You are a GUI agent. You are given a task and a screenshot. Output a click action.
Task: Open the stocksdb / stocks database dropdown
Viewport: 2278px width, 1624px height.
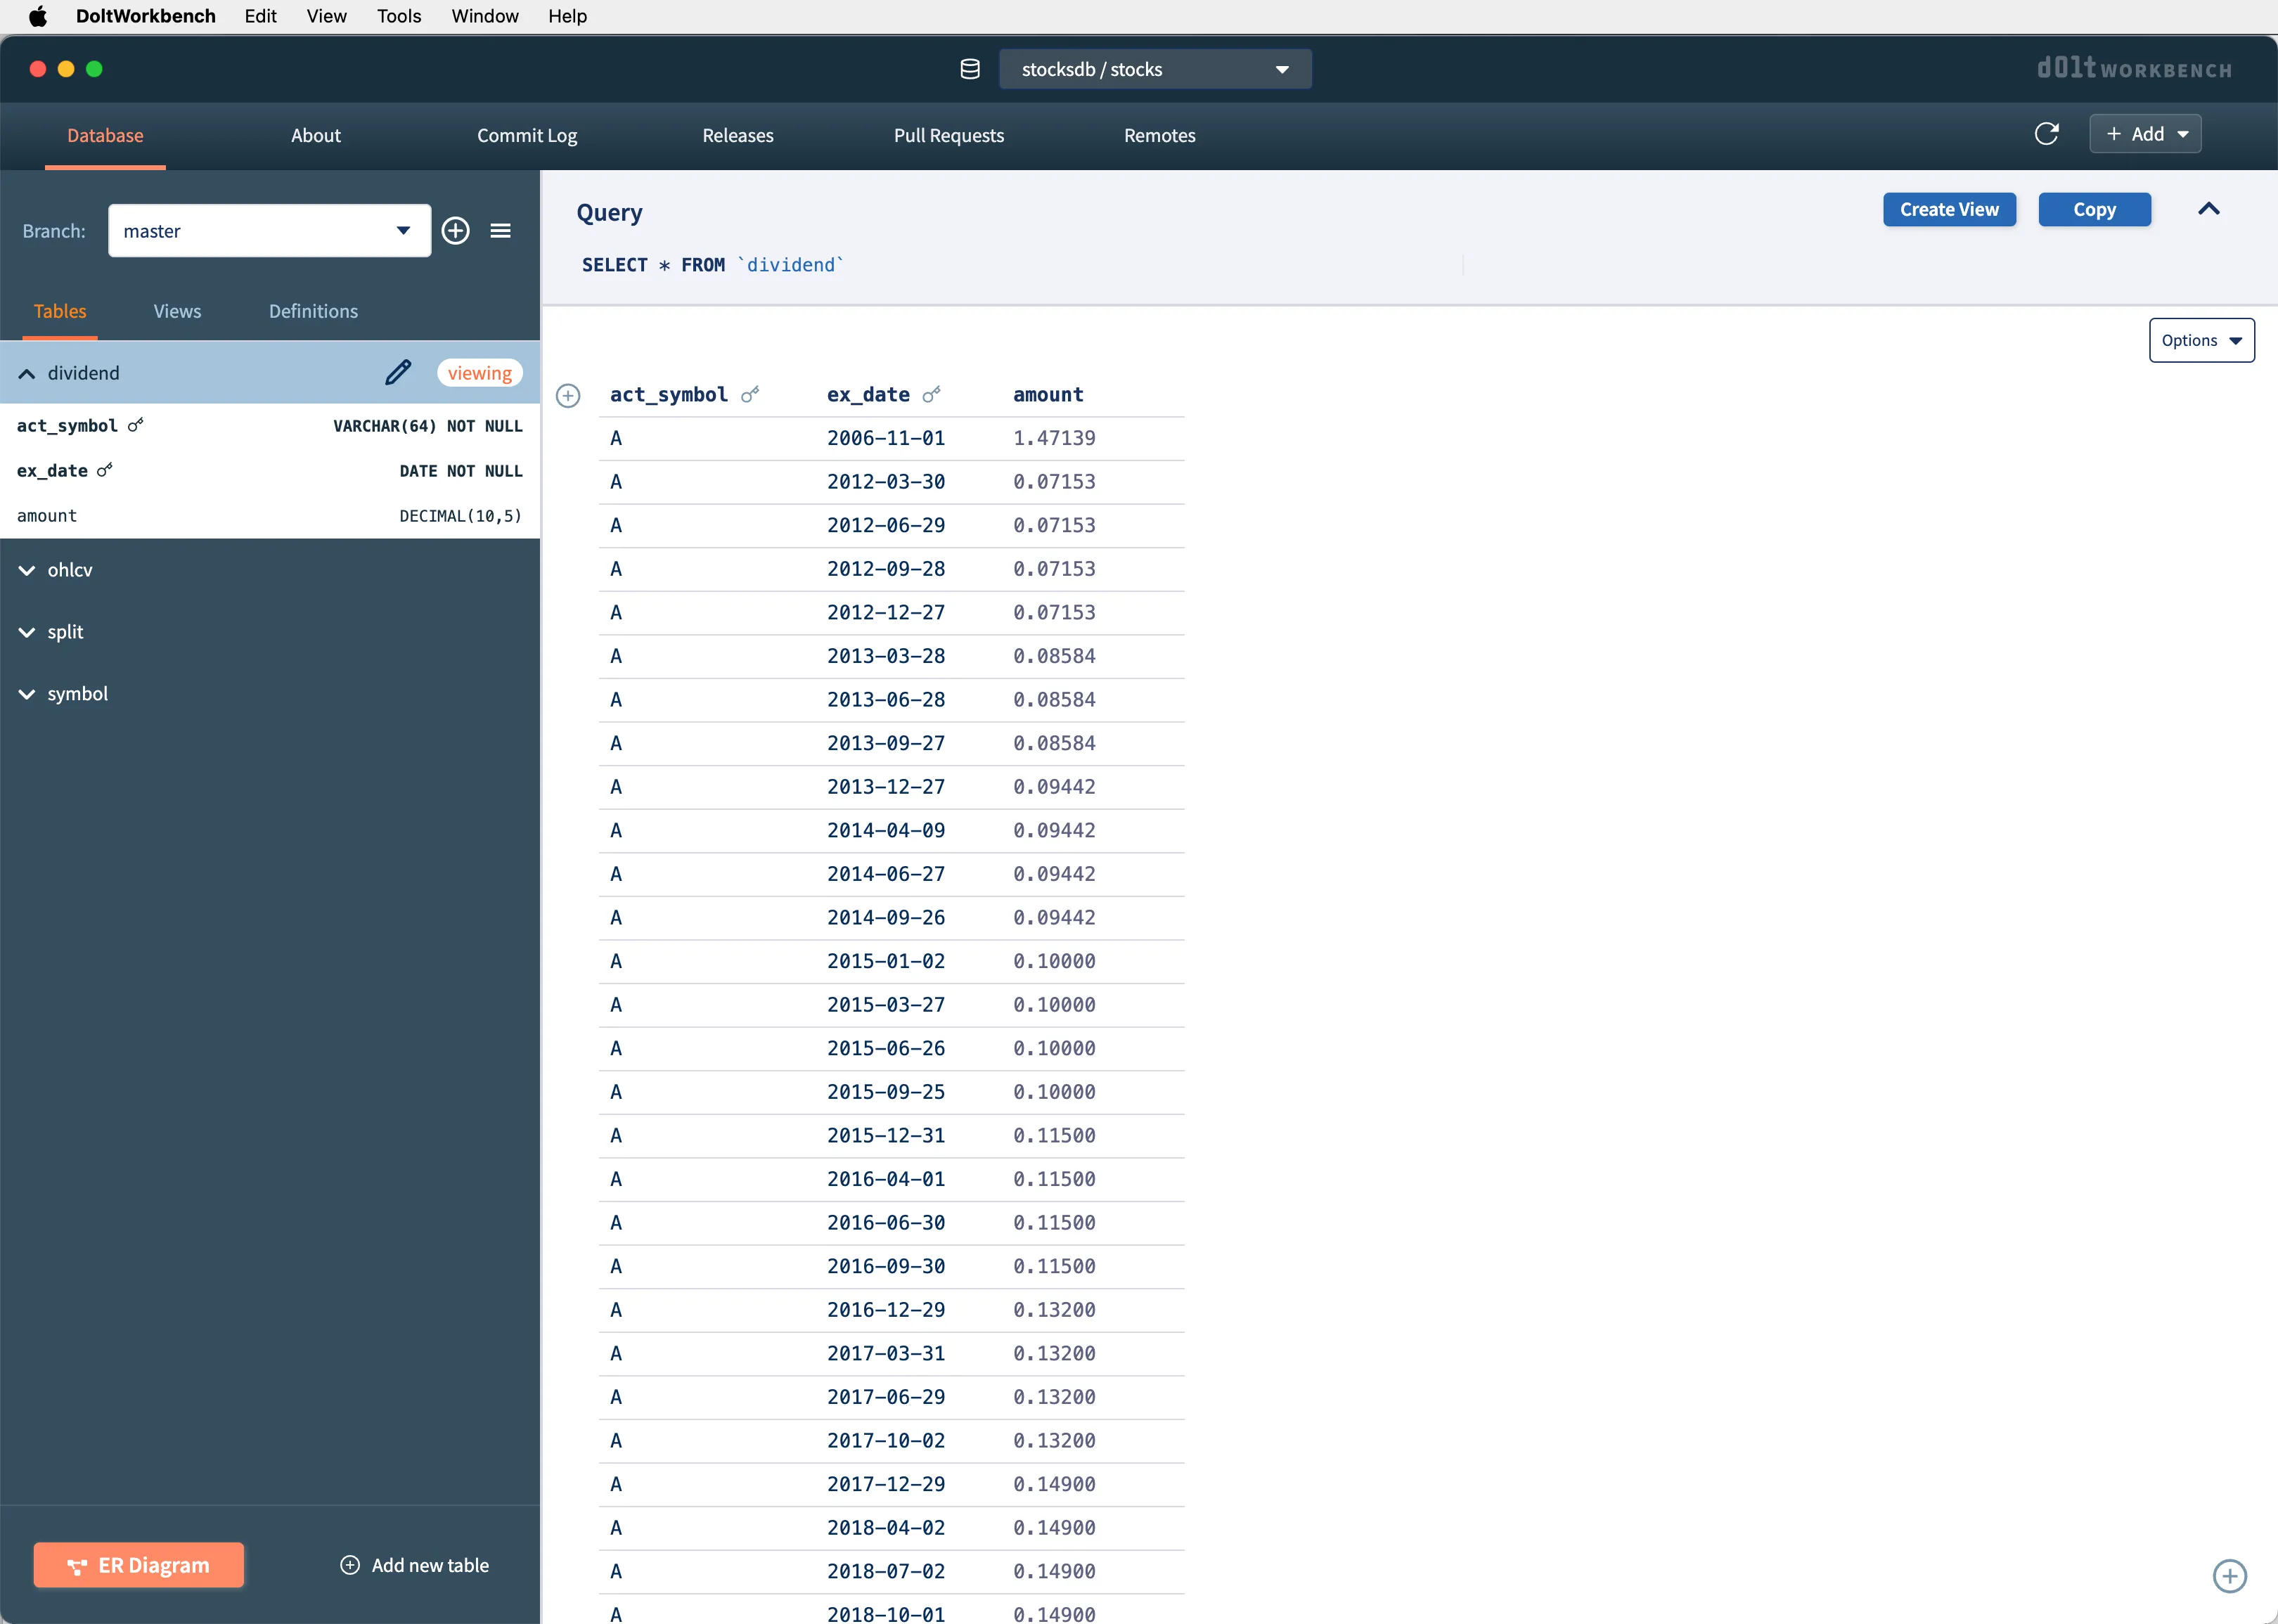click(1154, 69)
